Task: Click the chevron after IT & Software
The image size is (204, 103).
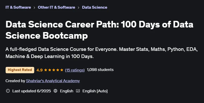Action: click(34, 8)
